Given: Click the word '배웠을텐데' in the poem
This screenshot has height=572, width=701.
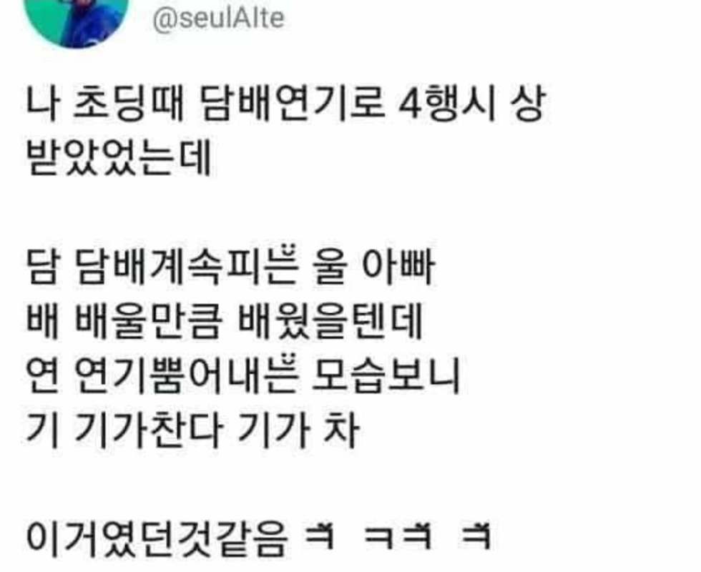Looking at the screenshot, I should [329, 321].
